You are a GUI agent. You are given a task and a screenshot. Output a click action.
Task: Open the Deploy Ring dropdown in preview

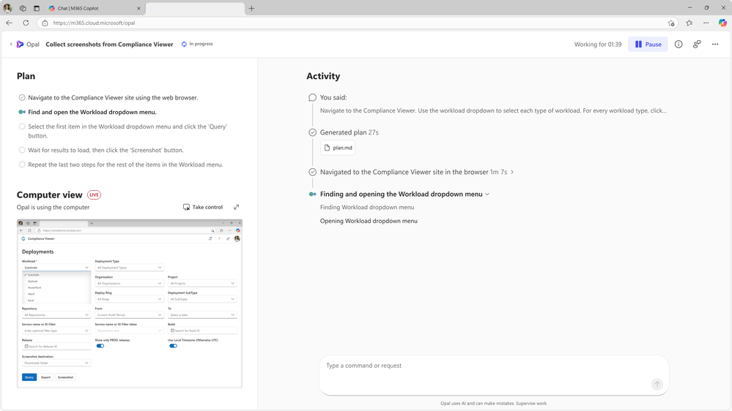(x=129, y=299)
